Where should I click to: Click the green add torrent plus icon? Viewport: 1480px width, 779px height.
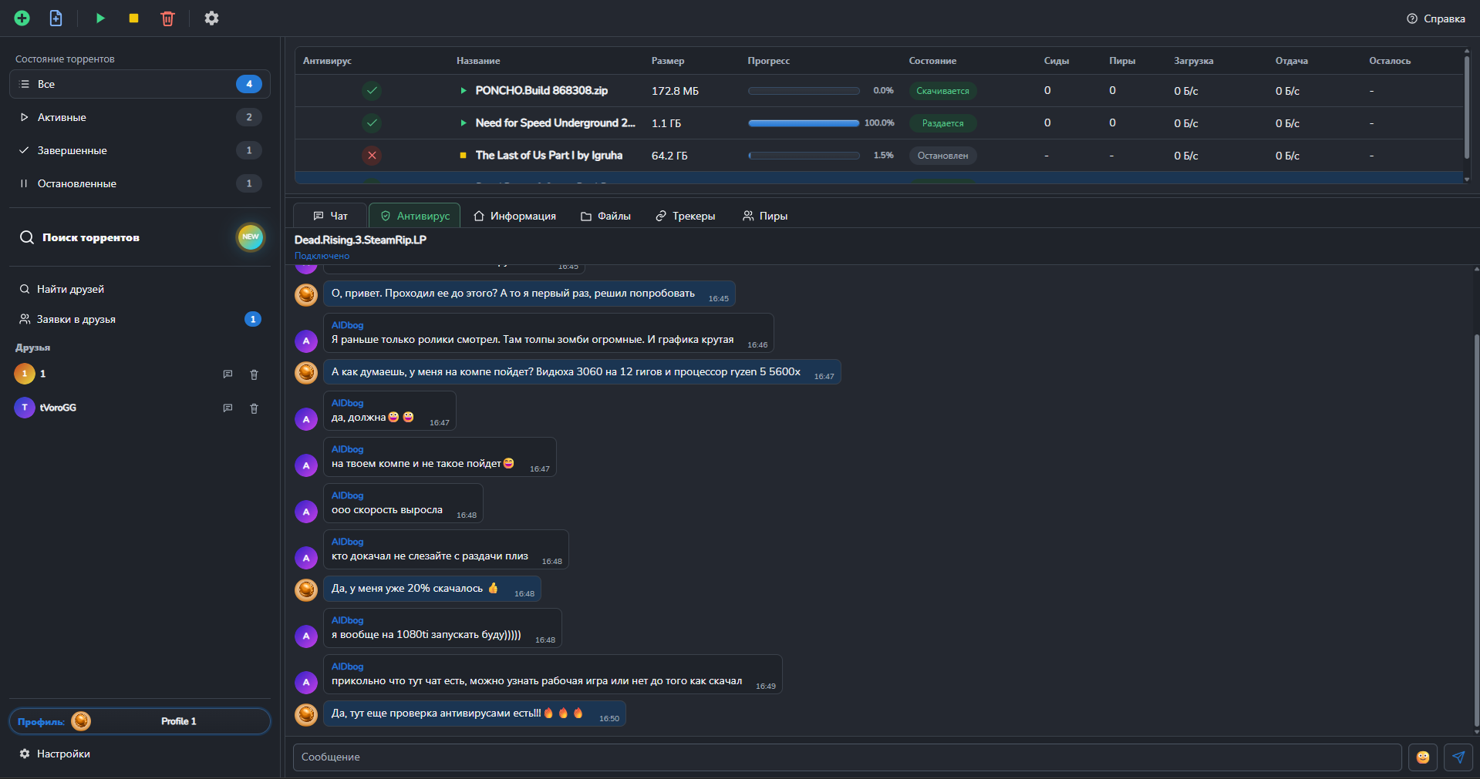(22, 18)
